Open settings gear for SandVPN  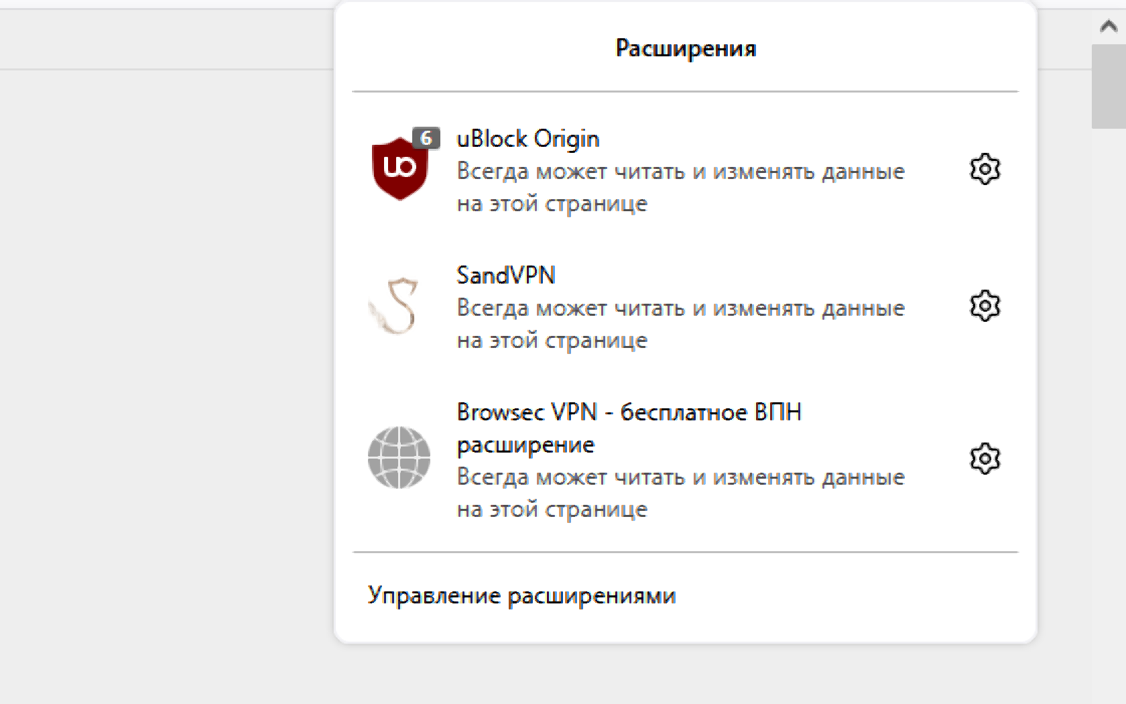pyautogui.click(x=985, y=306)
